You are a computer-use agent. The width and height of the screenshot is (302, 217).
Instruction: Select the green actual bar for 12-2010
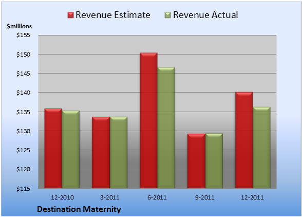pos(71,149)
